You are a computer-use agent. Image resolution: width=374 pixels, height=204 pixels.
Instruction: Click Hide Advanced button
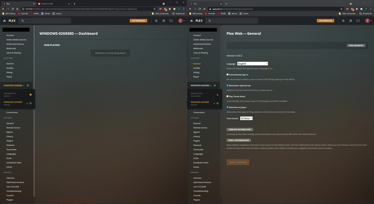coord(356,45)
